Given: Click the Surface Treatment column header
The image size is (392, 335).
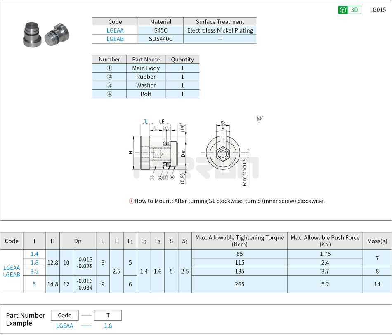Looking at the screenshot, I should 220,22.
